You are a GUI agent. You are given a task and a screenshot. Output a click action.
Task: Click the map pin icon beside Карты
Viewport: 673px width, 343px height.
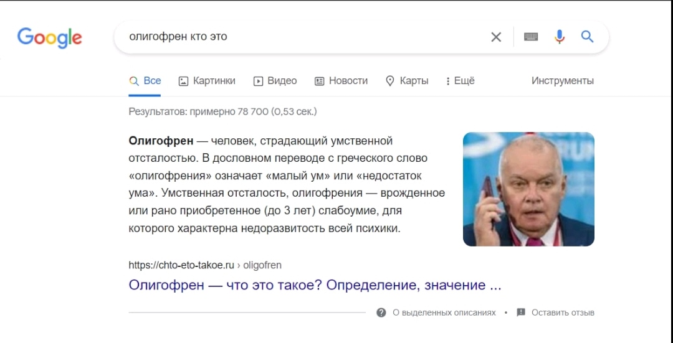389,81
